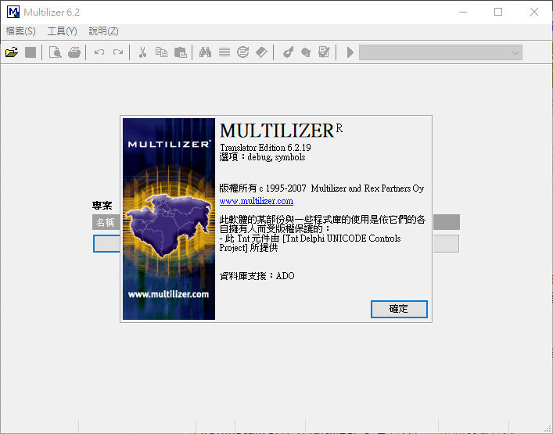The height and width of the screenshot is (434, 553).
Task: Open Print Preview from toolbar
Action: point(56,52)
